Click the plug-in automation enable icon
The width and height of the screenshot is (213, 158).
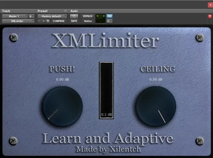pyautogui.click(x=74, y=16)
